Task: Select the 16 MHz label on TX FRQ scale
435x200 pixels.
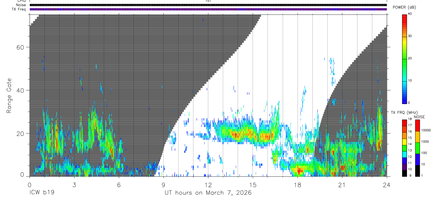Action: point(409,132)
